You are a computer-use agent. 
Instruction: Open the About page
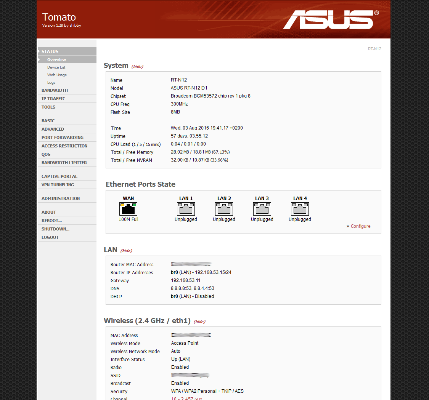[67, 213]
